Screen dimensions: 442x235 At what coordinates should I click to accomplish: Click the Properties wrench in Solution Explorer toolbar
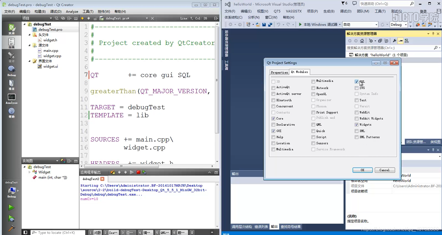tap(394, 41)
